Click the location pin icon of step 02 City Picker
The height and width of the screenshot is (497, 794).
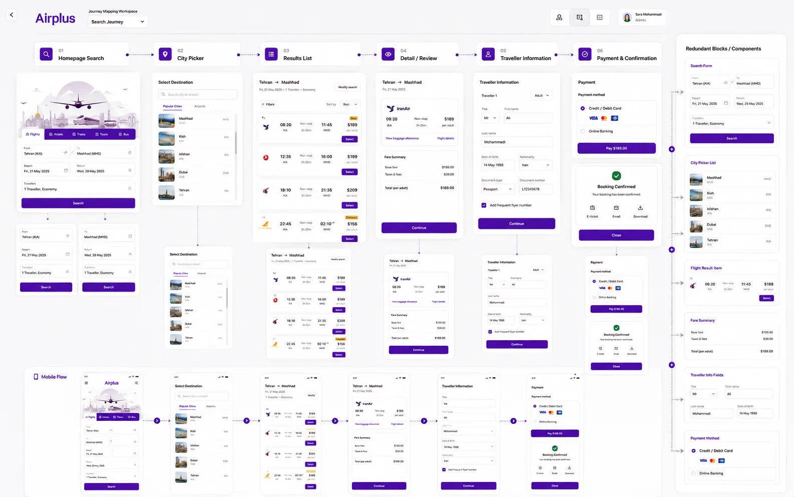point(165,54)
